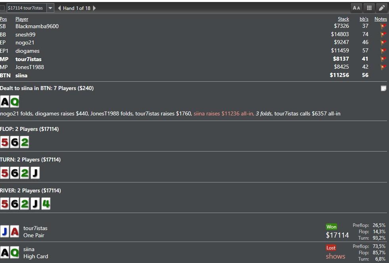Tick the checkbox left of hand selector
Screen dimensions: 389x263
pyautogui.click(x=2, y=8)
